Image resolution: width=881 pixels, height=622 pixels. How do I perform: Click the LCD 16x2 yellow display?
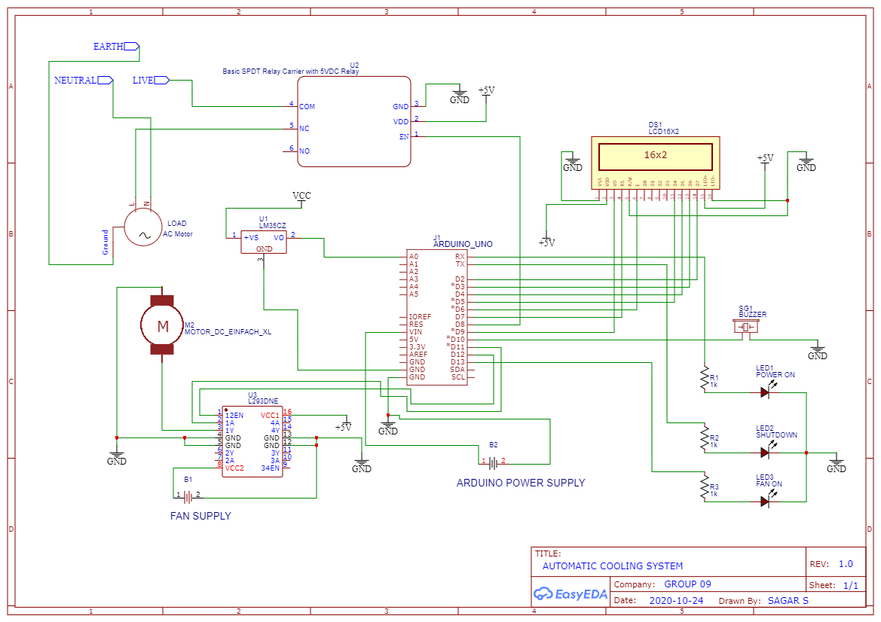[655, 156]
